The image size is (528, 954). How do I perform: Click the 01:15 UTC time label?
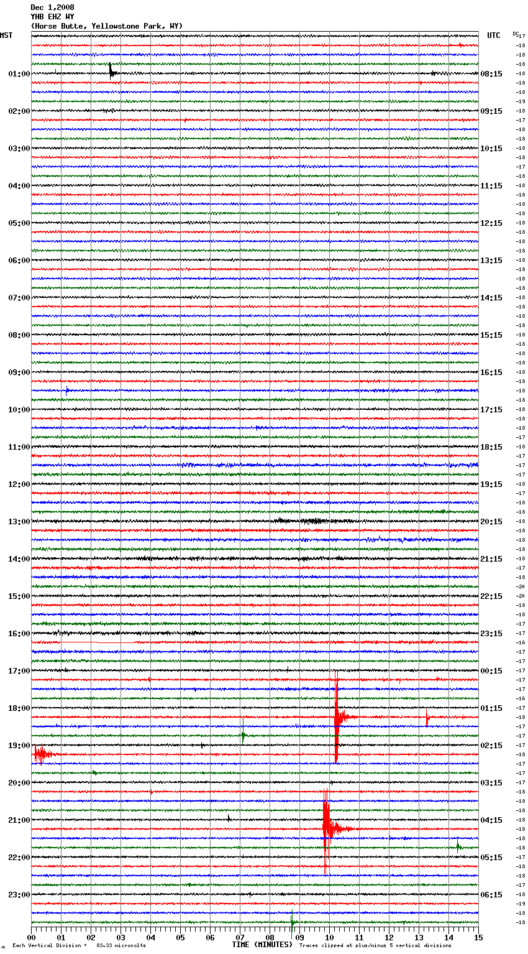click(491, 708)
